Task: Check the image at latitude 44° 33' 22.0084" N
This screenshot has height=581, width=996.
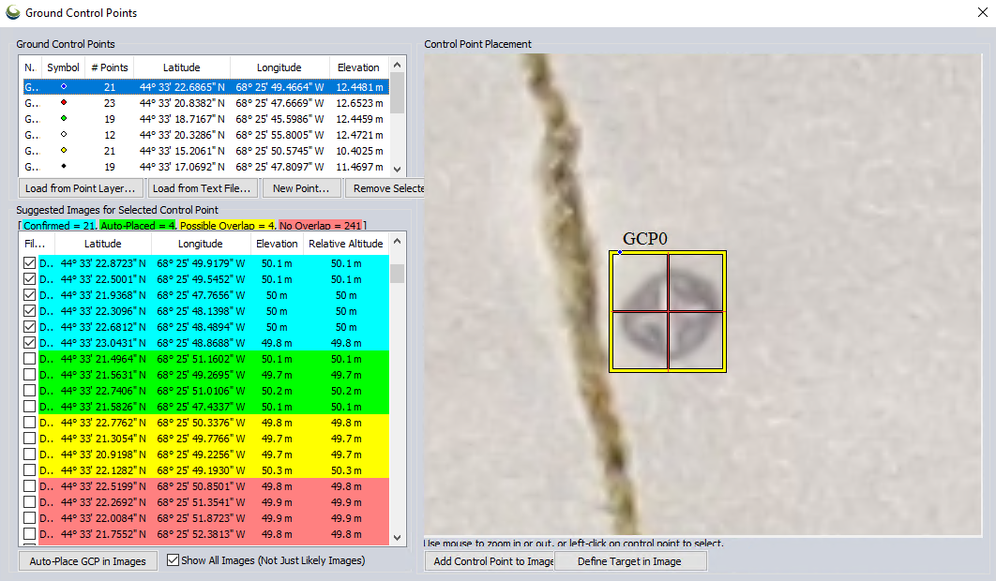Action: [29, 518]
